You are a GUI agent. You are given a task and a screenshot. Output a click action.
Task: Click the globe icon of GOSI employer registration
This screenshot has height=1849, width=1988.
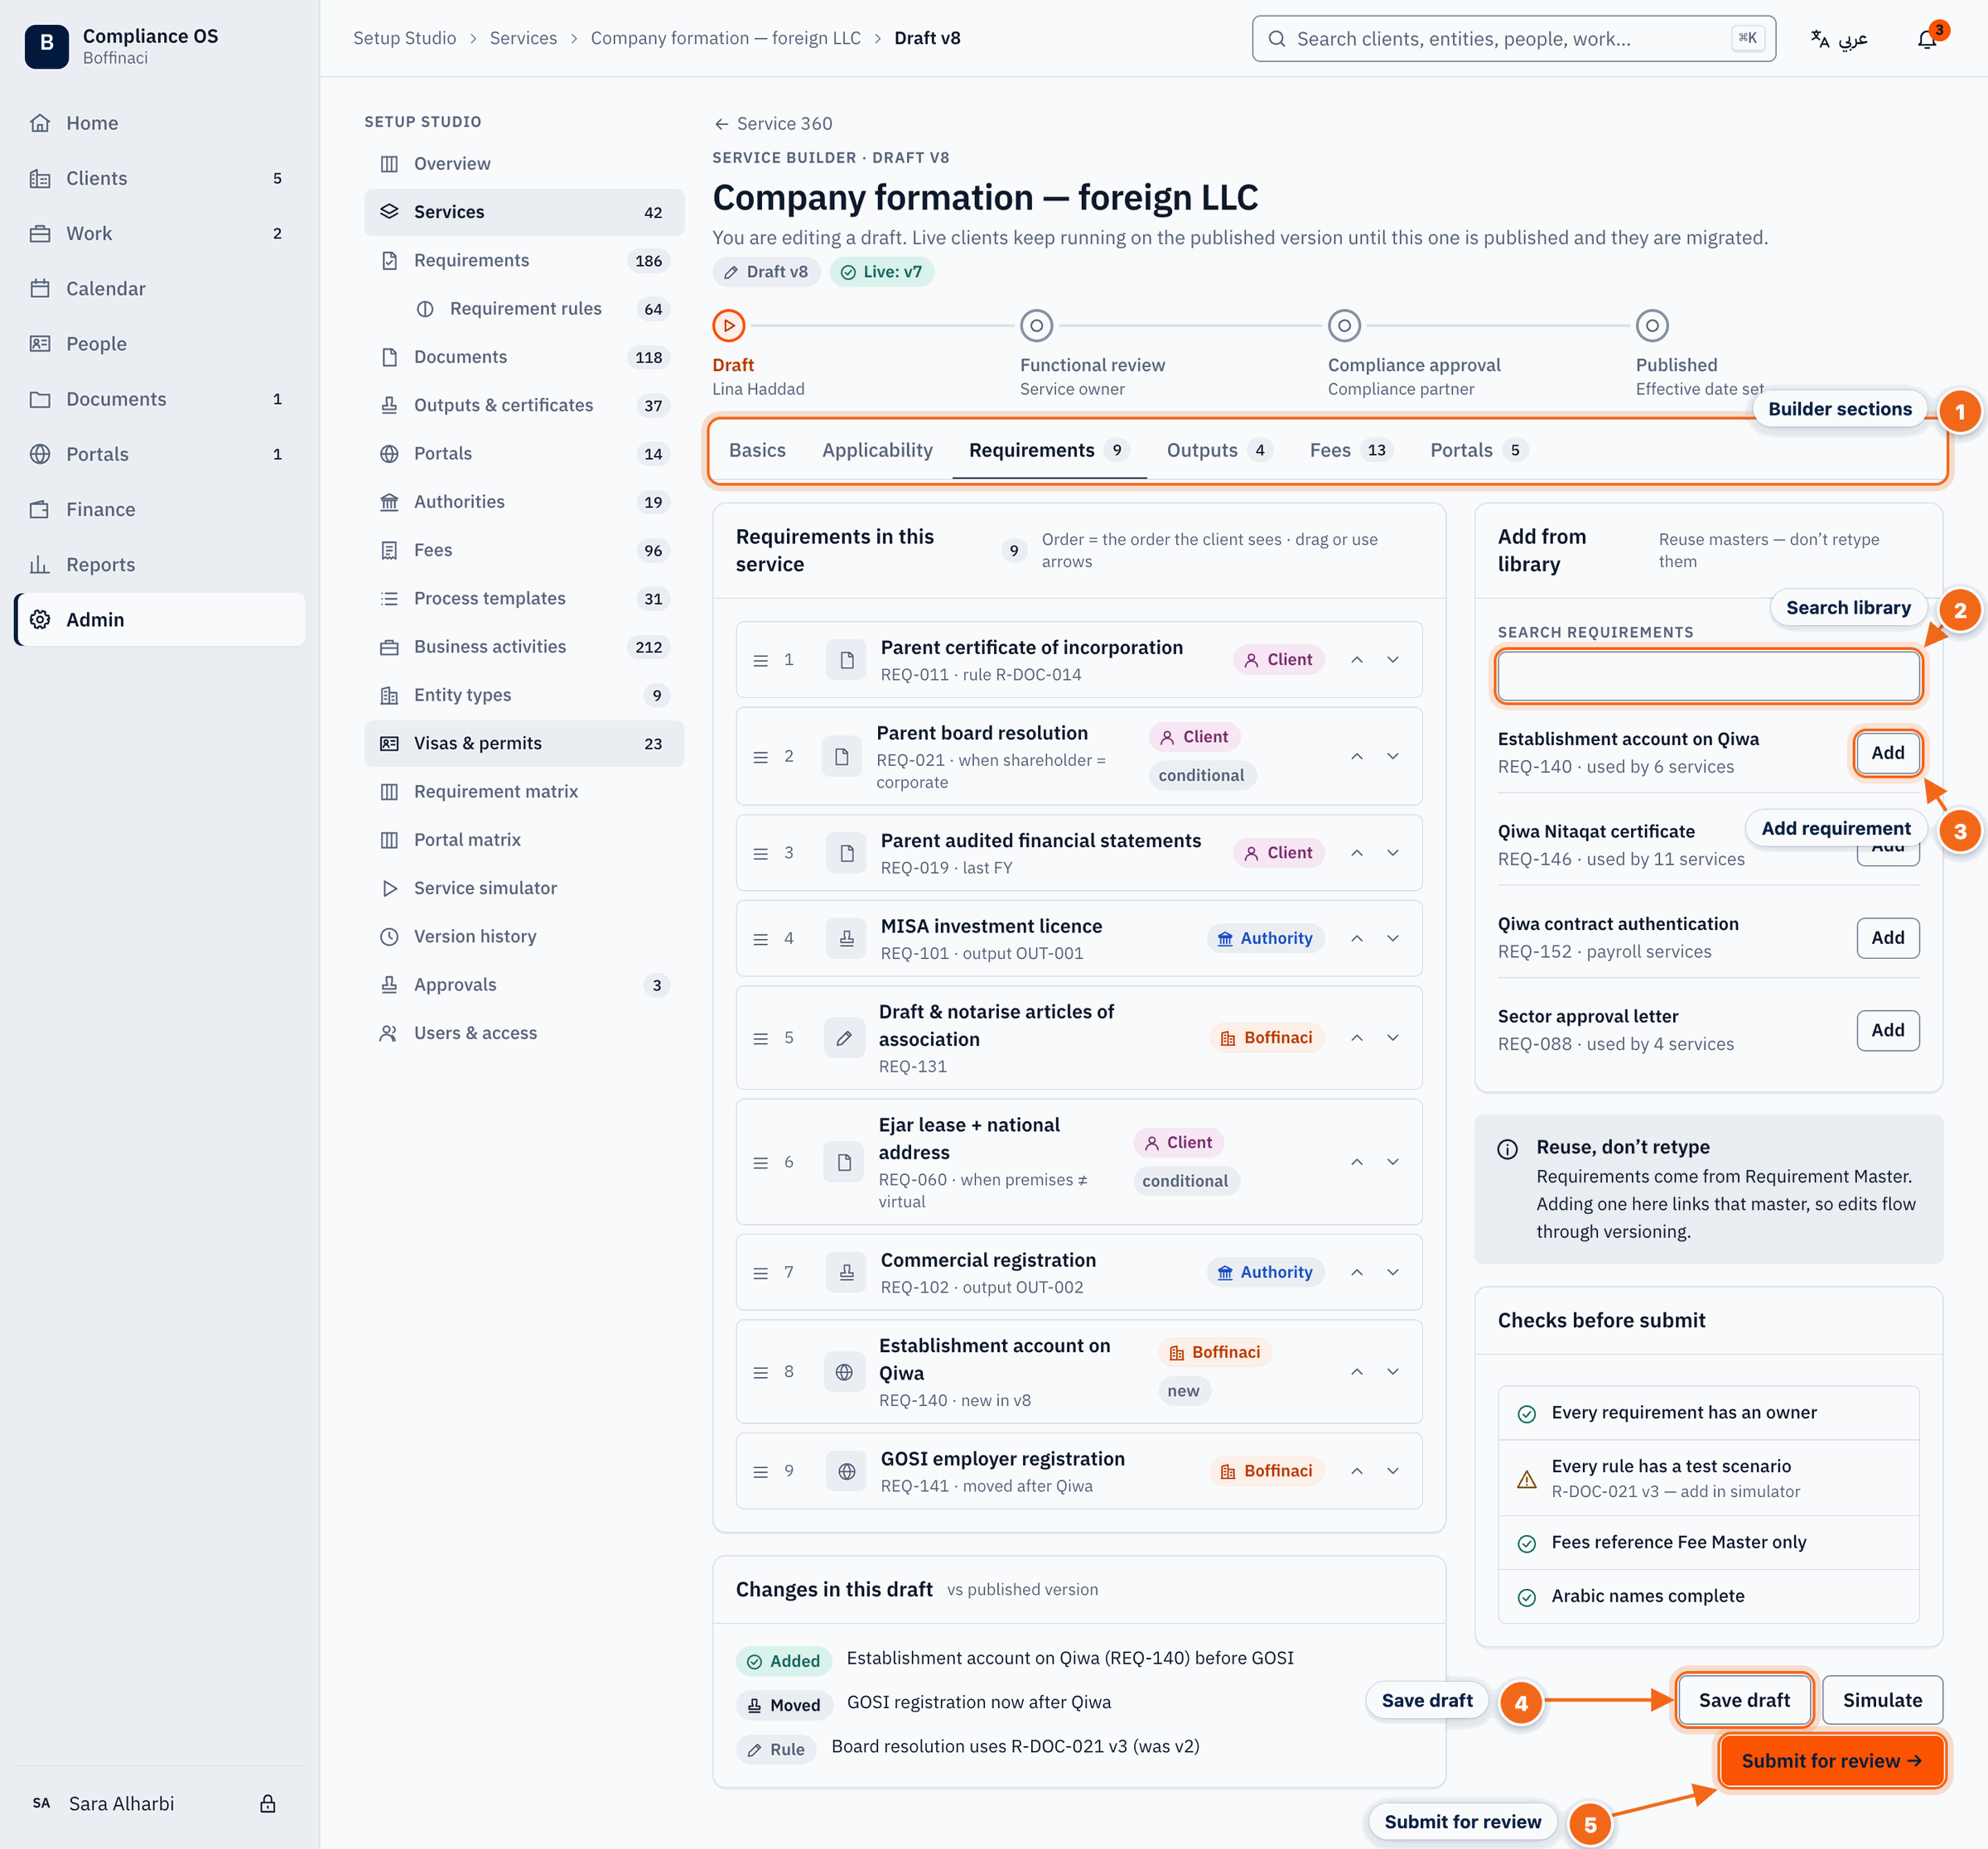[846, 1471]
